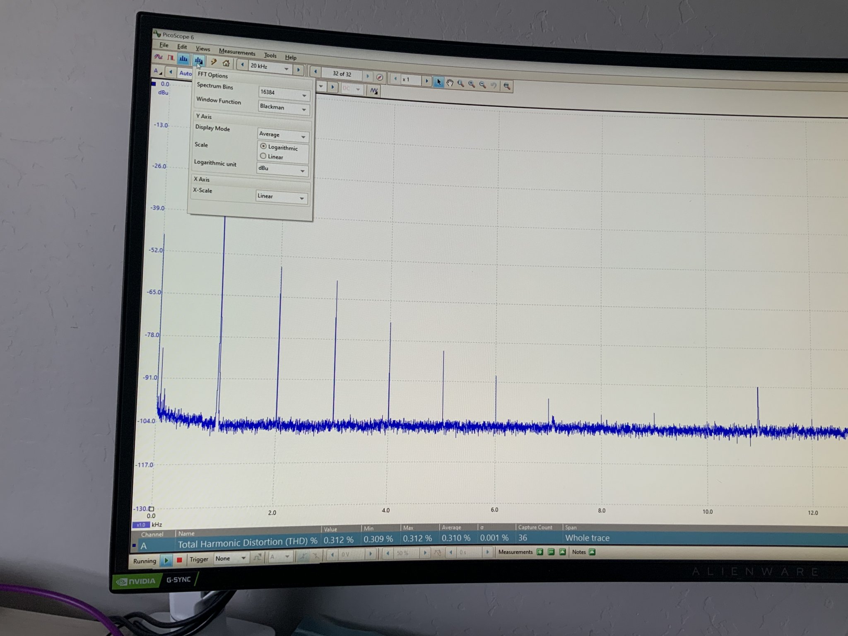
Task: Increase trigger threshold 0 V arrow
Action: [371, 554]
